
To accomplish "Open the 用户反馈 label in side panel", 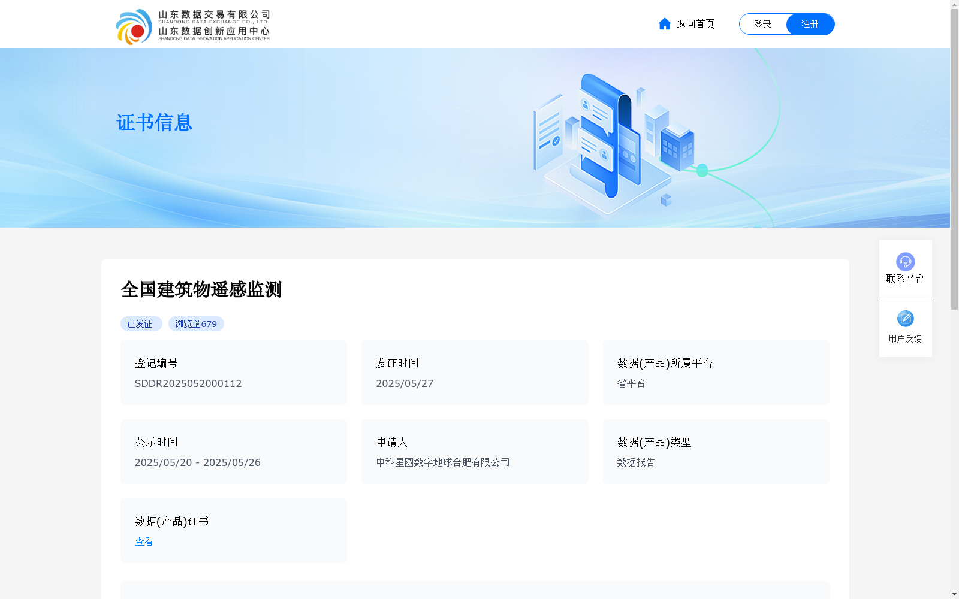I will pos(905,339).
